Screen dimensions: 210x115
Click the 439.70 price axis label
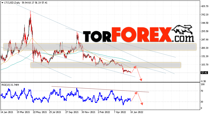pos(205,6)
